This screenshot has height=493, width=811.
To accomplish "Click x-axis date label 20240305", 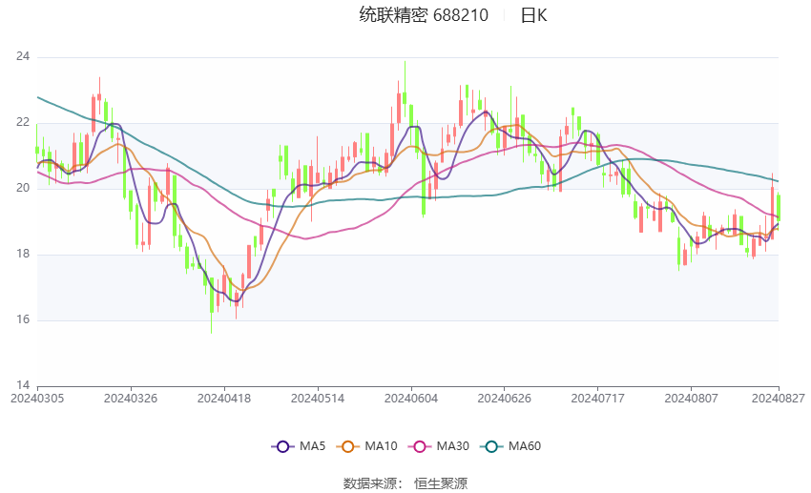I will pyautogui.click(x=37, y=399).
